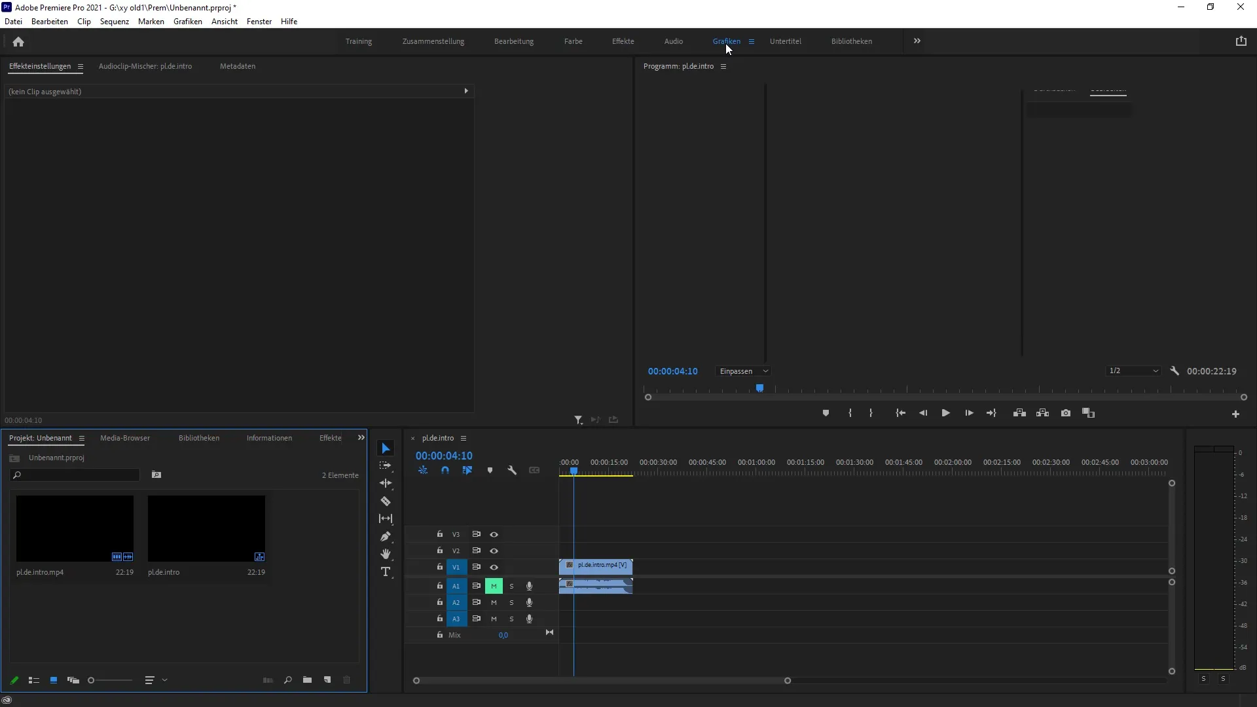This screenshot has width=1257, height=707.
Task: Select the Pen tool
Action: (x=386, y=537)
